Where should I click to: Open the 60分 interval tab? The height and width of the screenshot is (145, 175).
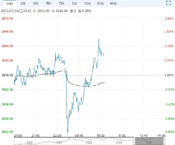[x=113, y=3]
